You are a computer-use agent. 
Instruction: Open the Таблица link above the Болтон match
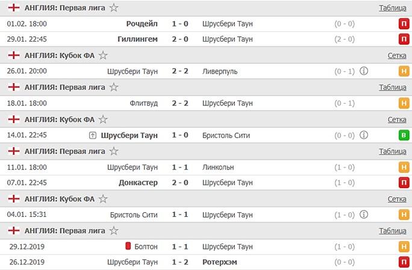392,231
